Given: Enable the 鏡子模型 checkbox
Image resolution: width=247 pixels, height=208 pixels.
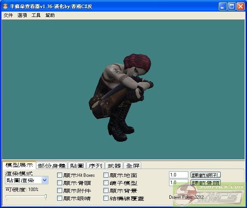Looking at the screenshot, I should 106,183.
